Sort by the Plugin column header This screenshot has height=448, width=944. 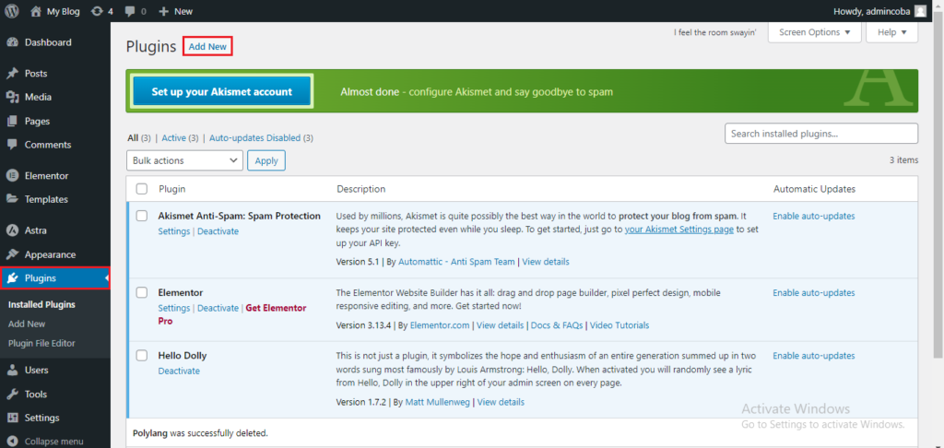click(172, 189)
